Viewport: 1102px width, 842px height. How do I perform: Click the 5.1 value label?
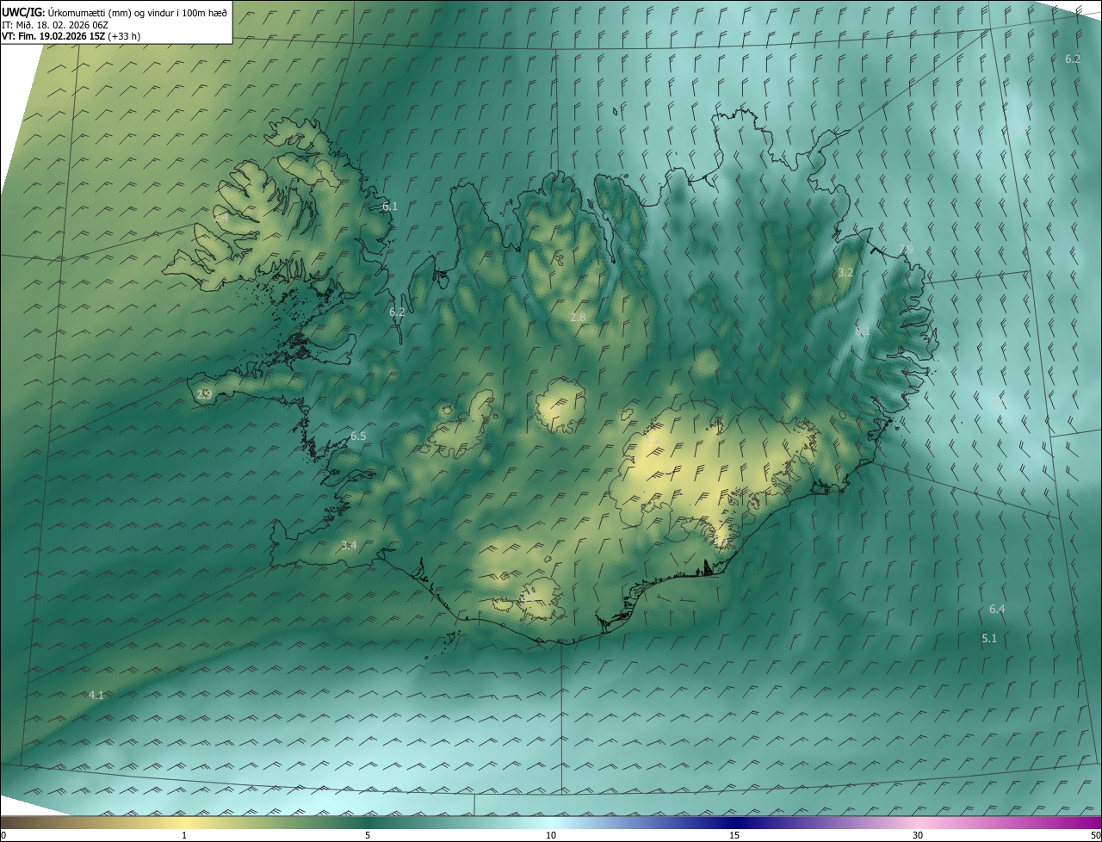point(989,638)
